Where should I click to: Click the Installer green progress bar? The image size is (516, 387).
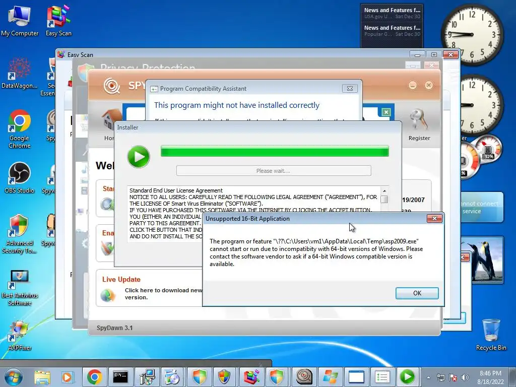(x=275, y=151)
